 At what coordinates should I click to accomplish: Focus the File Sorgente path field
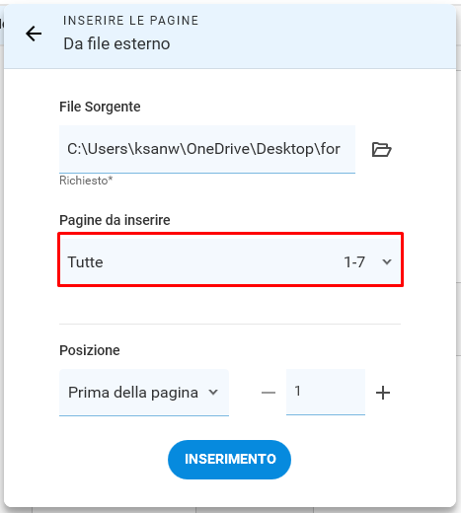(x=207, y=149)
